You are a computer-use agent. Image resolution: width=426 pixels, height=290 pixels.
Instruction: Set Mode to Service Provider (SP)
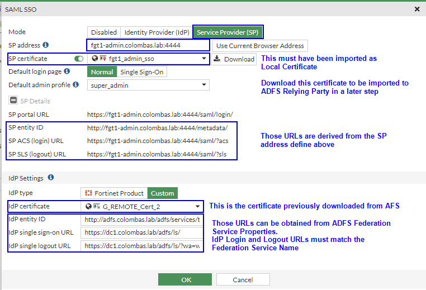point(228,32)
